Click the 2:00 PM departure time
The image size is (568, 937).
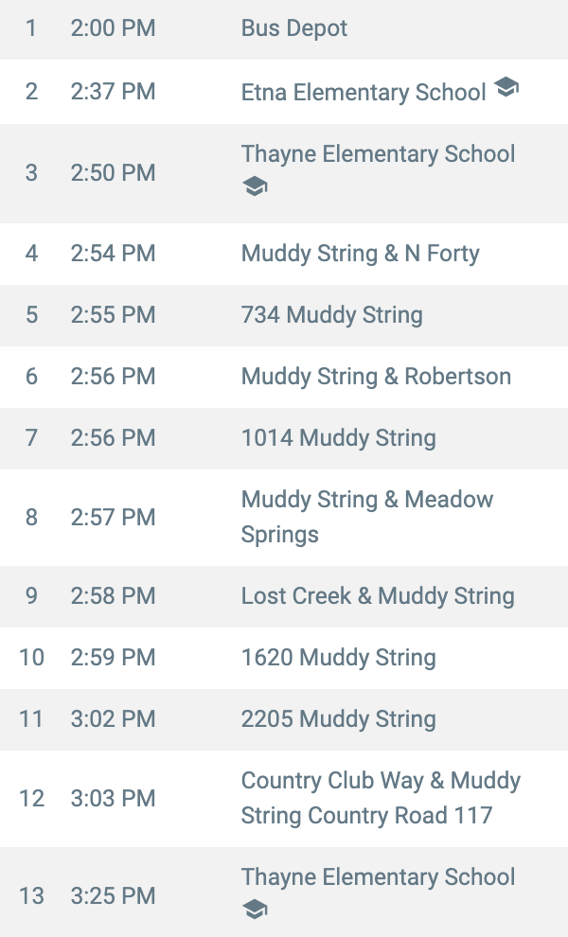click(113, 28)
